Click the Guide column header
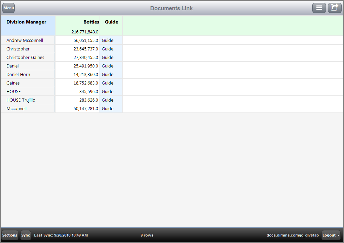The height and width of the screenshot is (243, 344). pos(111,22)
